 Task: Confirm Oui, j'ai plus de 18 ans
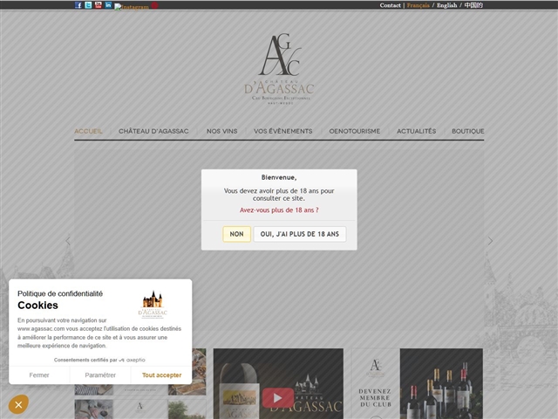300,234
